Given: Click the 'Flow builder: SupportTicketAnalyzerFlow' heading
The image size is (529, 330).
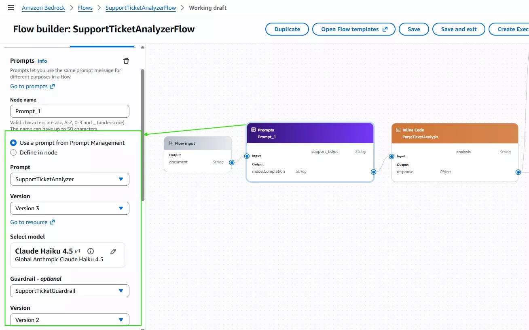Looking at the screenshot, I should coord(104,29).
